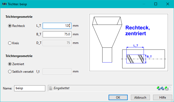The height and width of the screenshot is (102, 174).
Task: Select the Zentriert position option
Action: 10,64
